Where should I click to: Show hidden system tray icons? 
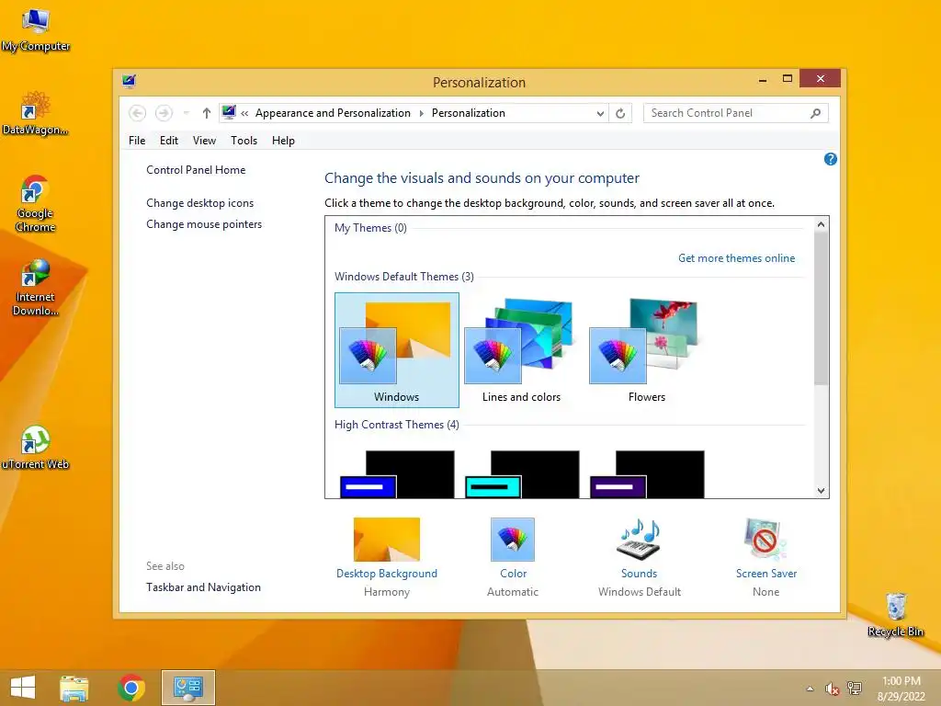[810, 689]
